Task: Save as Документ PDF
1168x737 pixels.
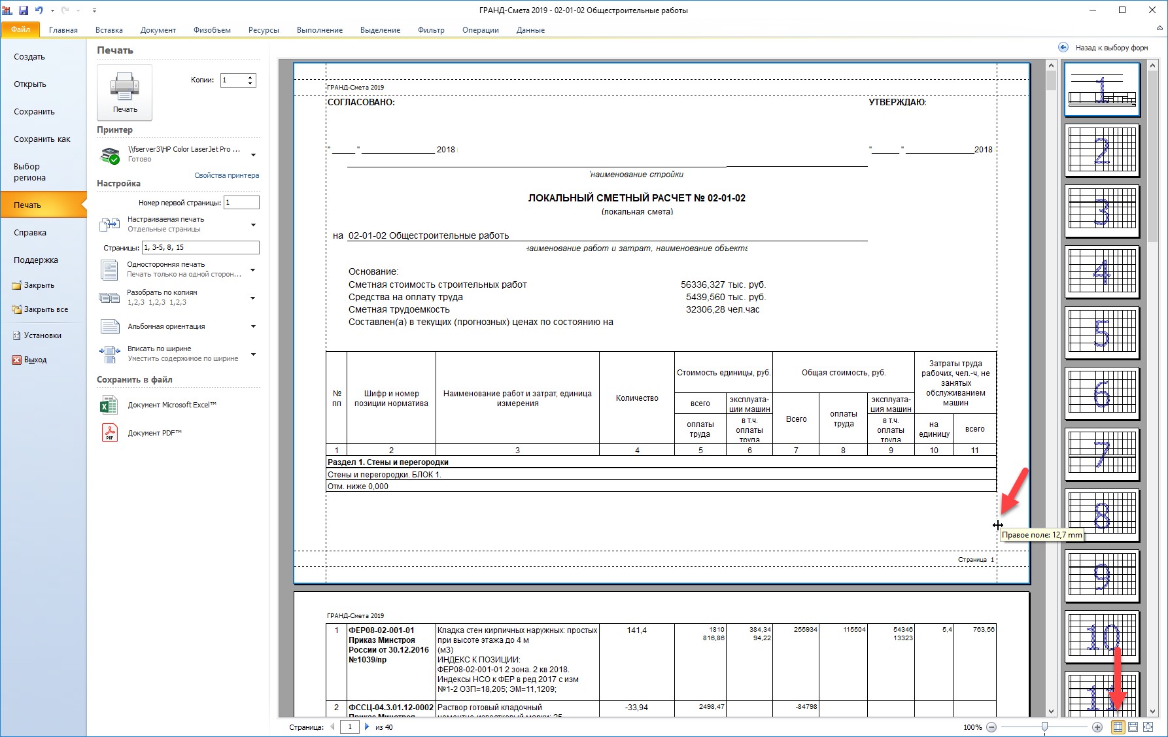Action: coord(141,433)
